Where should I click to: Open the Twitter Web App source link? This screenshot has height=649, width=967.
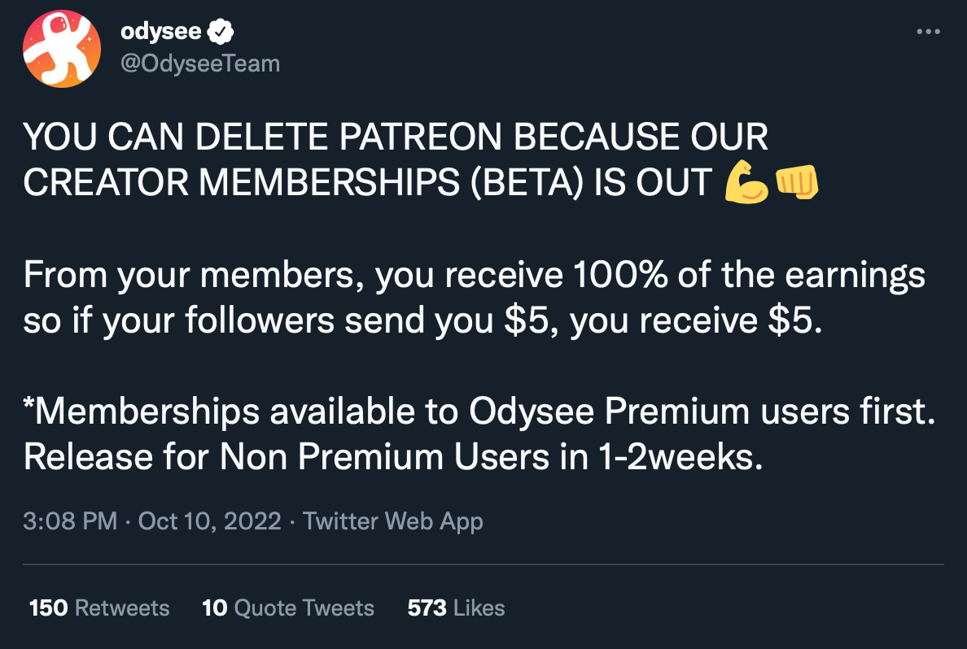click(393, 521)
